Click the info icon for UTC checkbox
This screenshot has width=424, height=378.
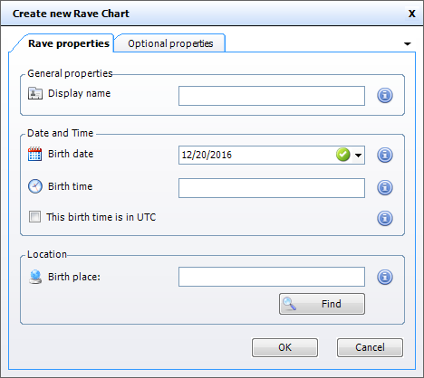point(385,218)
